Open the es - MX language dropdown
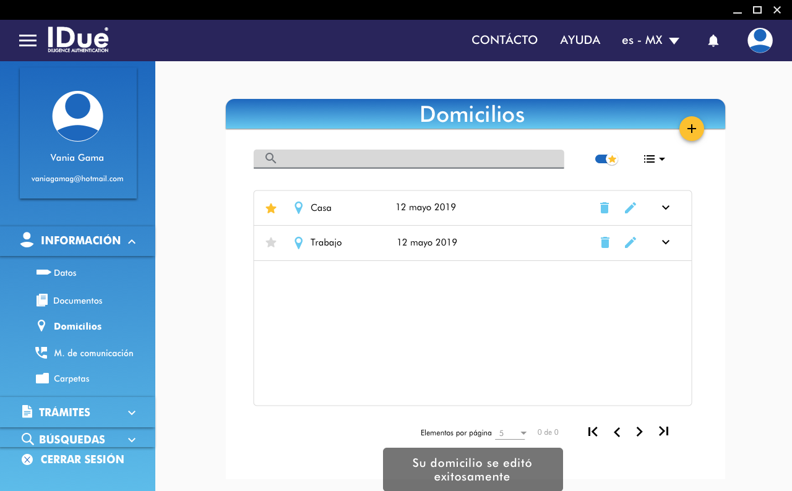Viewport: 792px width, 491px height. pyautogui.click(x=650, y=41)
